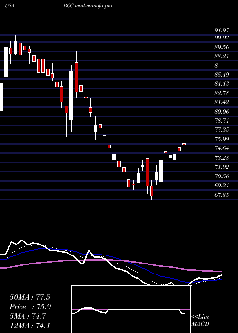
Task: Click the 69.21 price axis label
Action: click(222, 185)
